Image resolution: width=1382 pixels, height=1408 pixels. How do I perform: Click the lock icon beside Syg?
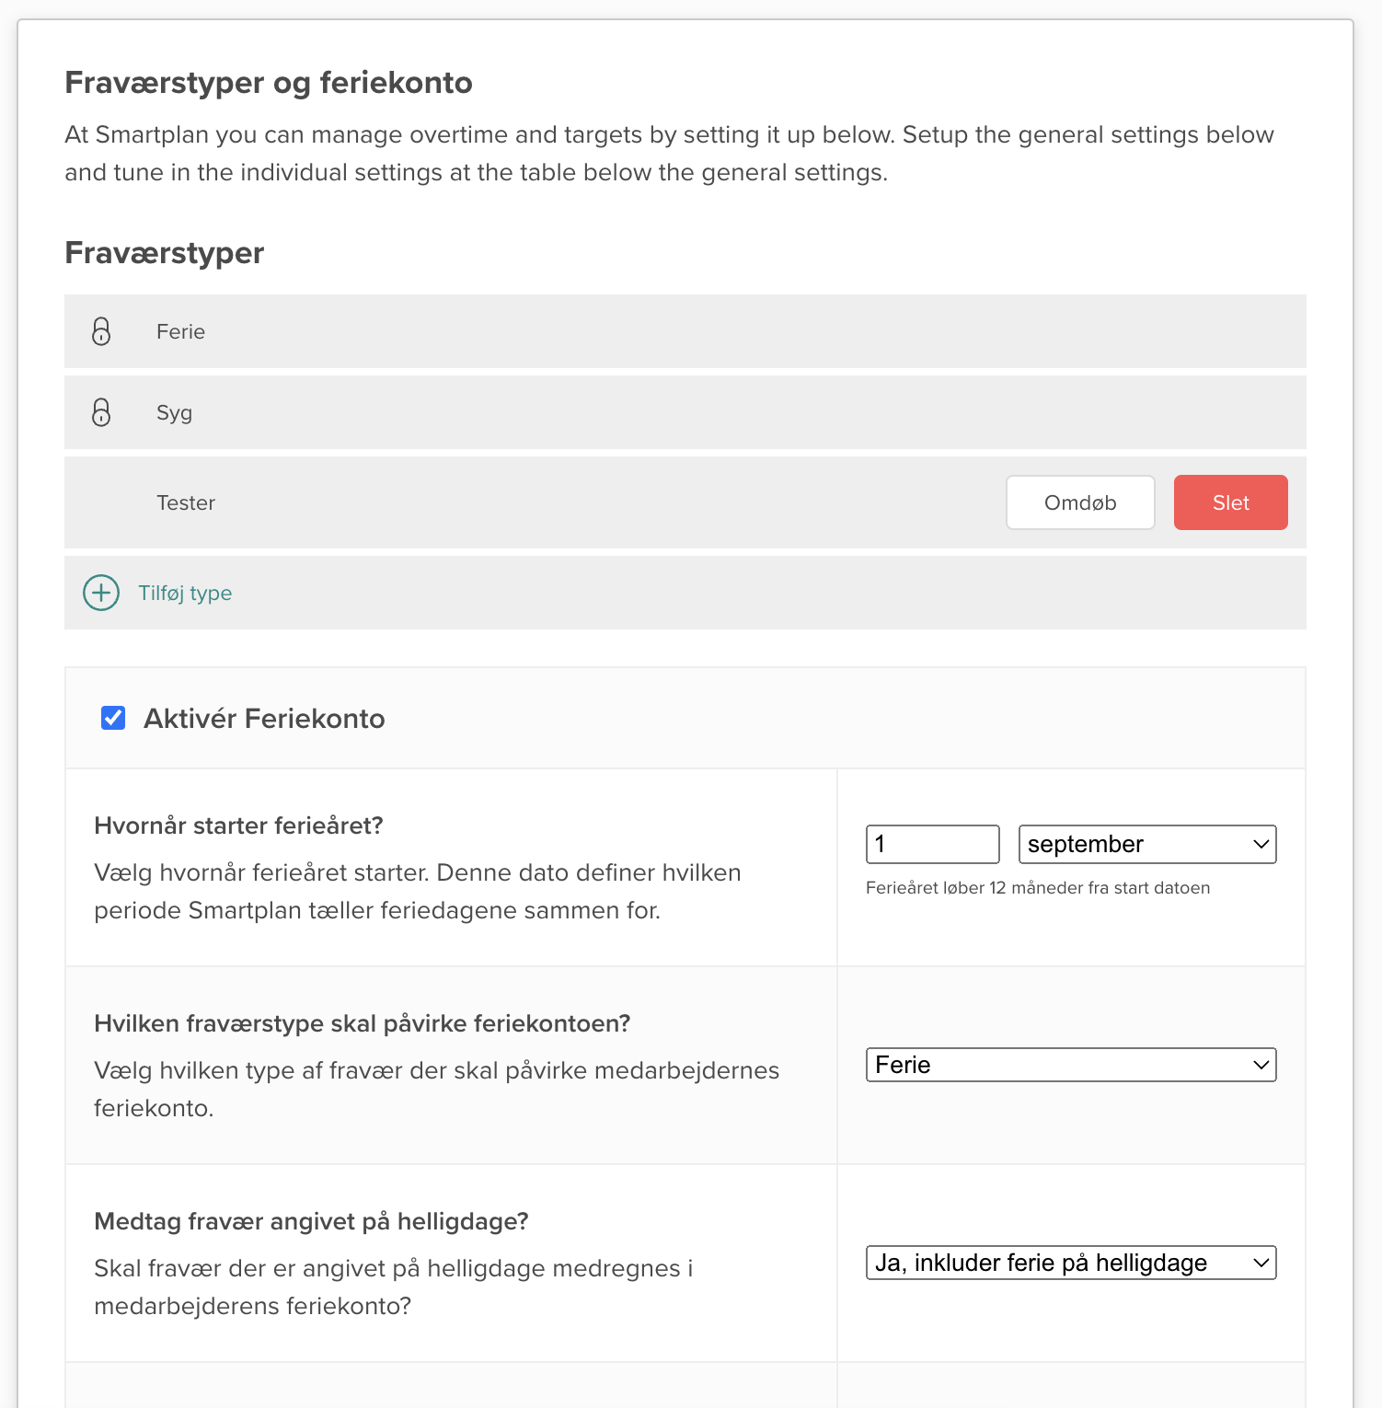click(x=101, y=412)
